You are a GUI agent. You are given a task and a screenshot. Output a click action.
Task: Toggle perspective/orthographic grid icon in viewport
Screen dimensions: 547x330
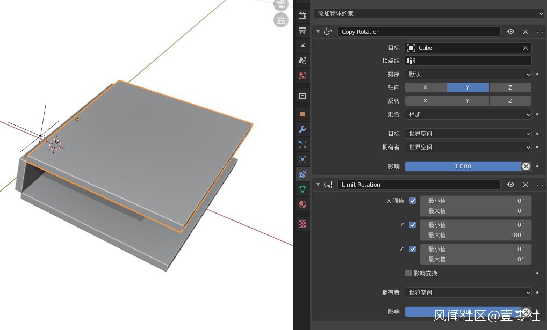(281, 20)
